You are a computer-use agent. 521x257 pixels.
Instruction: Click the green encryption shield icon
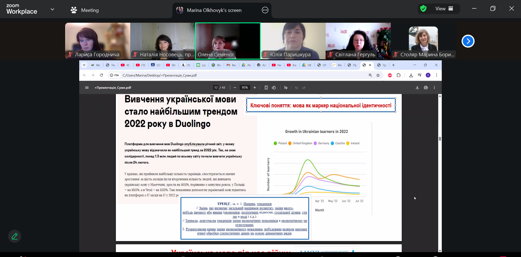point(423,9)
